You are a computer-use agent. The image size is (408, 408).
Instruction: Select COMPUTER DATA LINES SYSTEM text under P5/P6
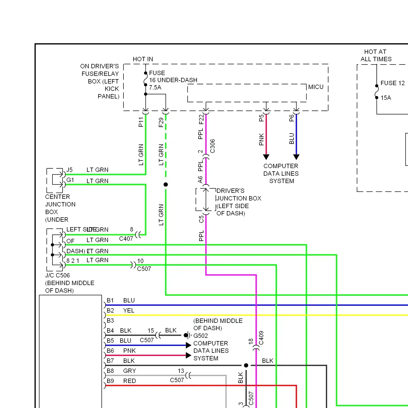[x=281, y=174]
